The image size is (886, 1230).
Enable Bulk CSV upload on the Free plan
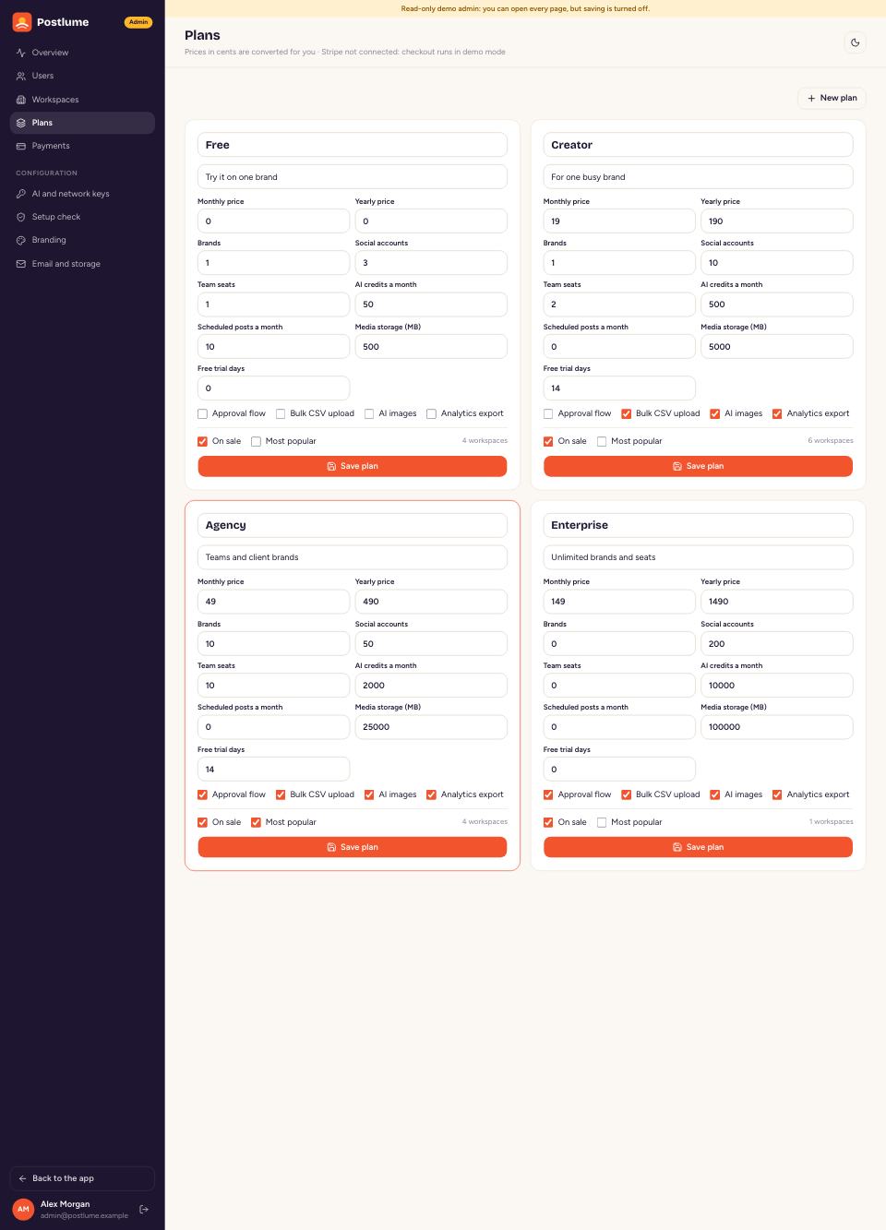point(281,414)
